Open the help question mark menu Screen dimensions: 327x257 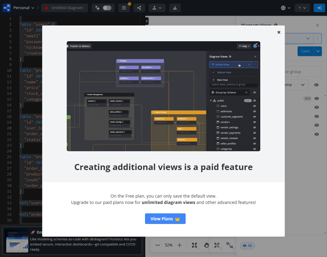pos(302,8)
